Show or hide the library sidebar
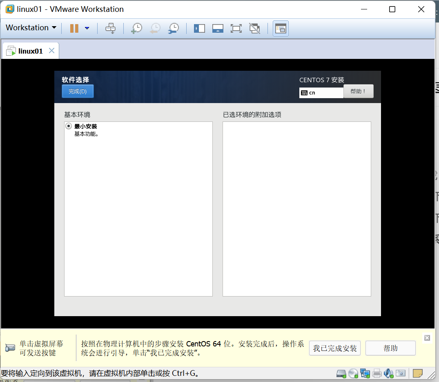 [x=199, y=28]
